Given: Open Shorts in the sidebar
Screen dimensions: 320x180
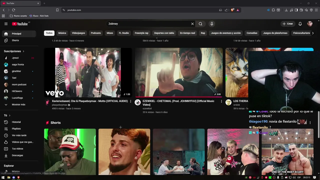Looking at the screenshot, I should (19, 40).
